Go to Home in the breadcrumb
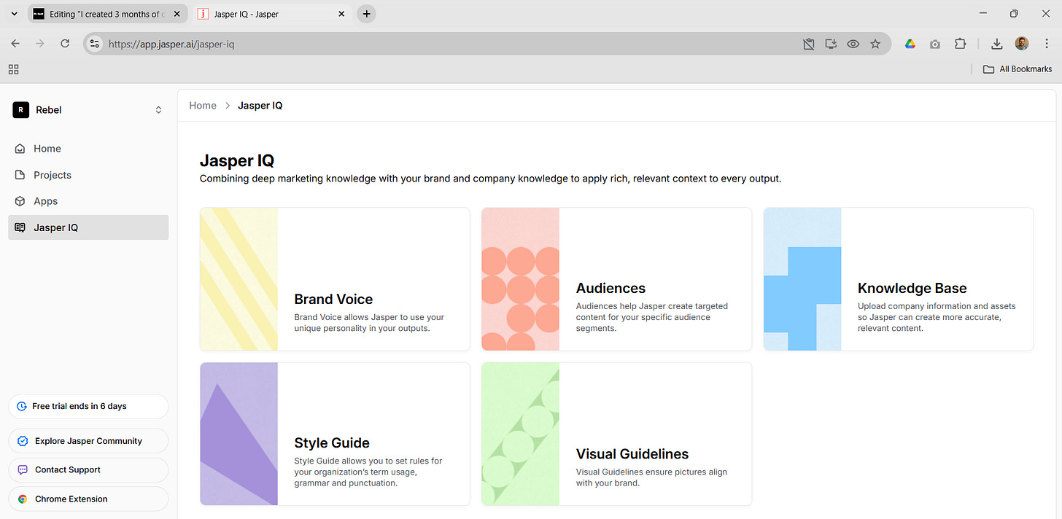Screen dimensions: 1062x519 (x=203, y=106)
